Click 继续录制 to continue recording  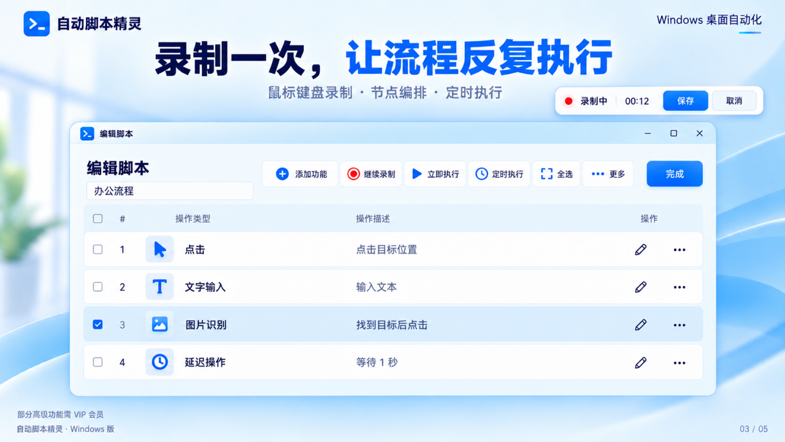[x=371, y=174]
